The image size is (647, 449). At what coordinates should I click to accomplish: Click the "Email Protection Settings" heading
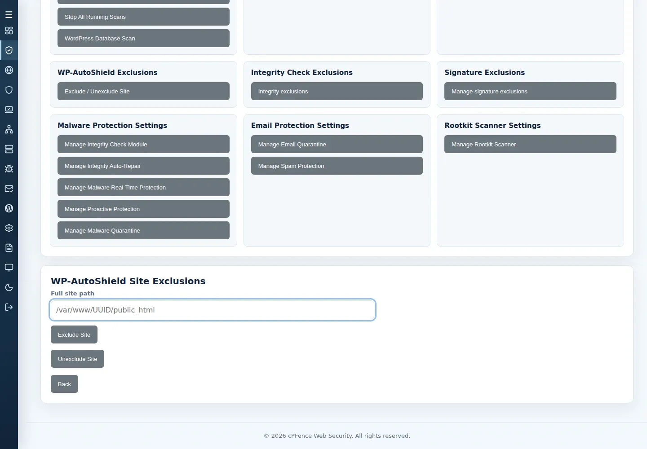tap(300, 126)
